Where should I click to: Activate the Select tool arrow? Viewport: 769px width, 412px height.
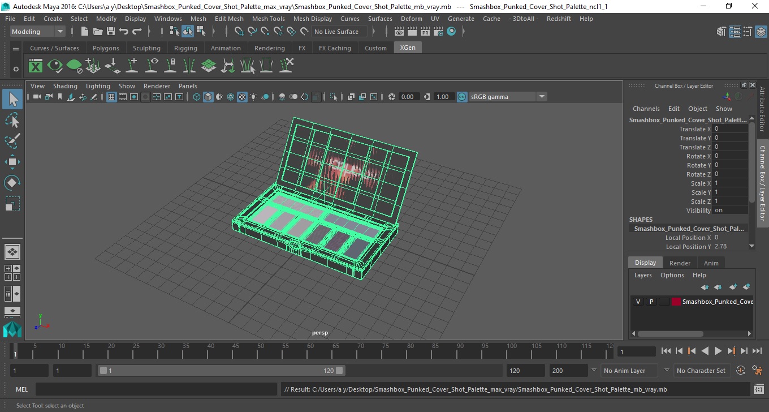[12, 100]
